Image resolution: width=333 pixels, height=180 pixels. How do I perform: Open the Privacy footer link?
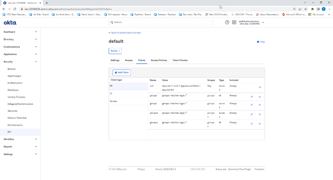pos(141,169)
